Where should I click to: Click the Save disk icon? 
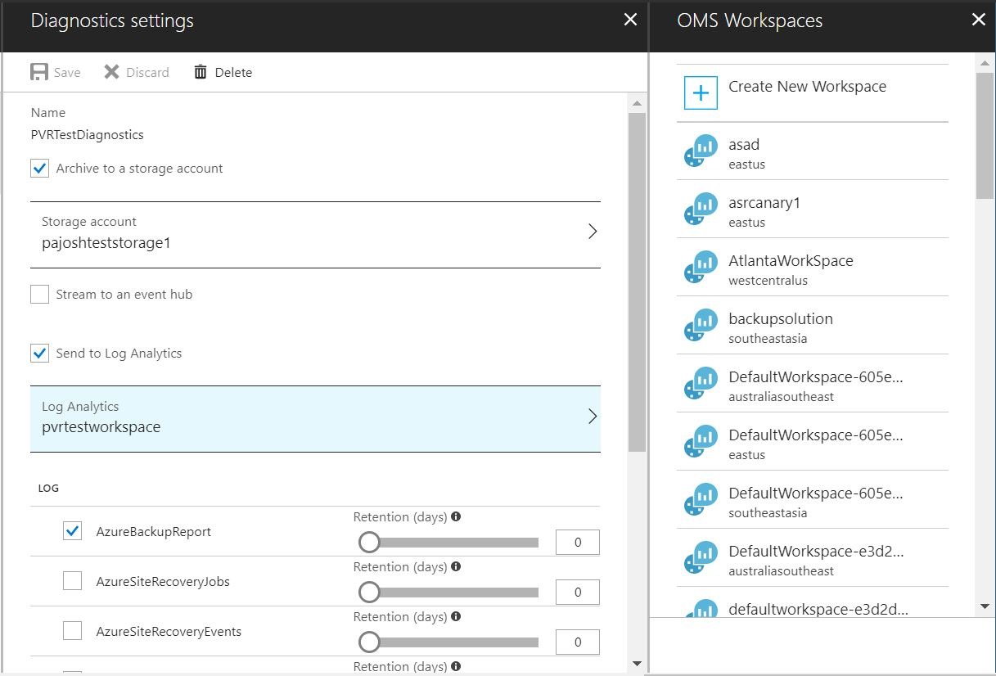pos(39,71)
